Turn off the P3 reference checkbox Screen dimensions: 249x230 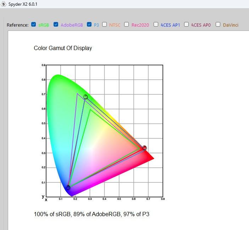(89, 25)
